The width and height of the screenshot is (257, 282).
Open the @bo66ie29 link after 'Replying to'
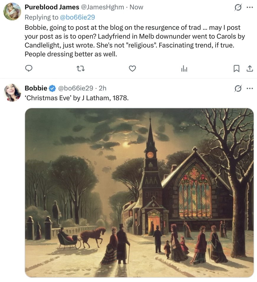click(x=78, y=17)
